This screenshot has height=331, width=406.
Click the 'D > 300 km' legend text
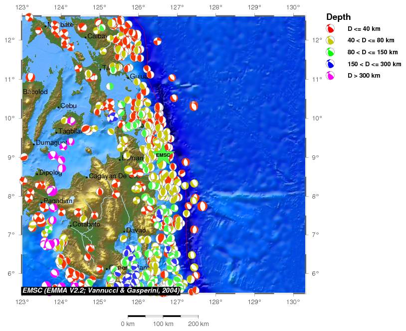(364, 76)
